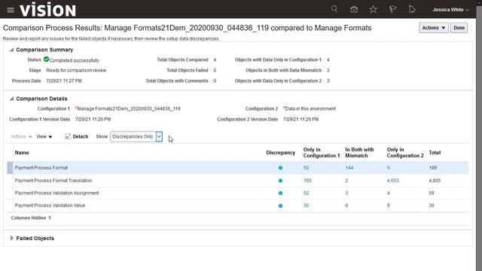
Task: Open the page Actions dropdown button
Action: [434, 28]
